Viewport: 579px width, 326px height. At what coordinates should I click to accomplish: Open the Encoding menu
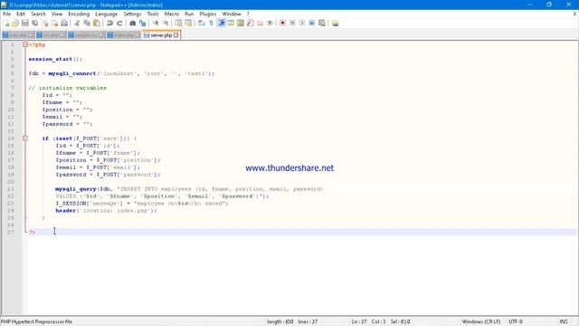click(x=79, y=14)
